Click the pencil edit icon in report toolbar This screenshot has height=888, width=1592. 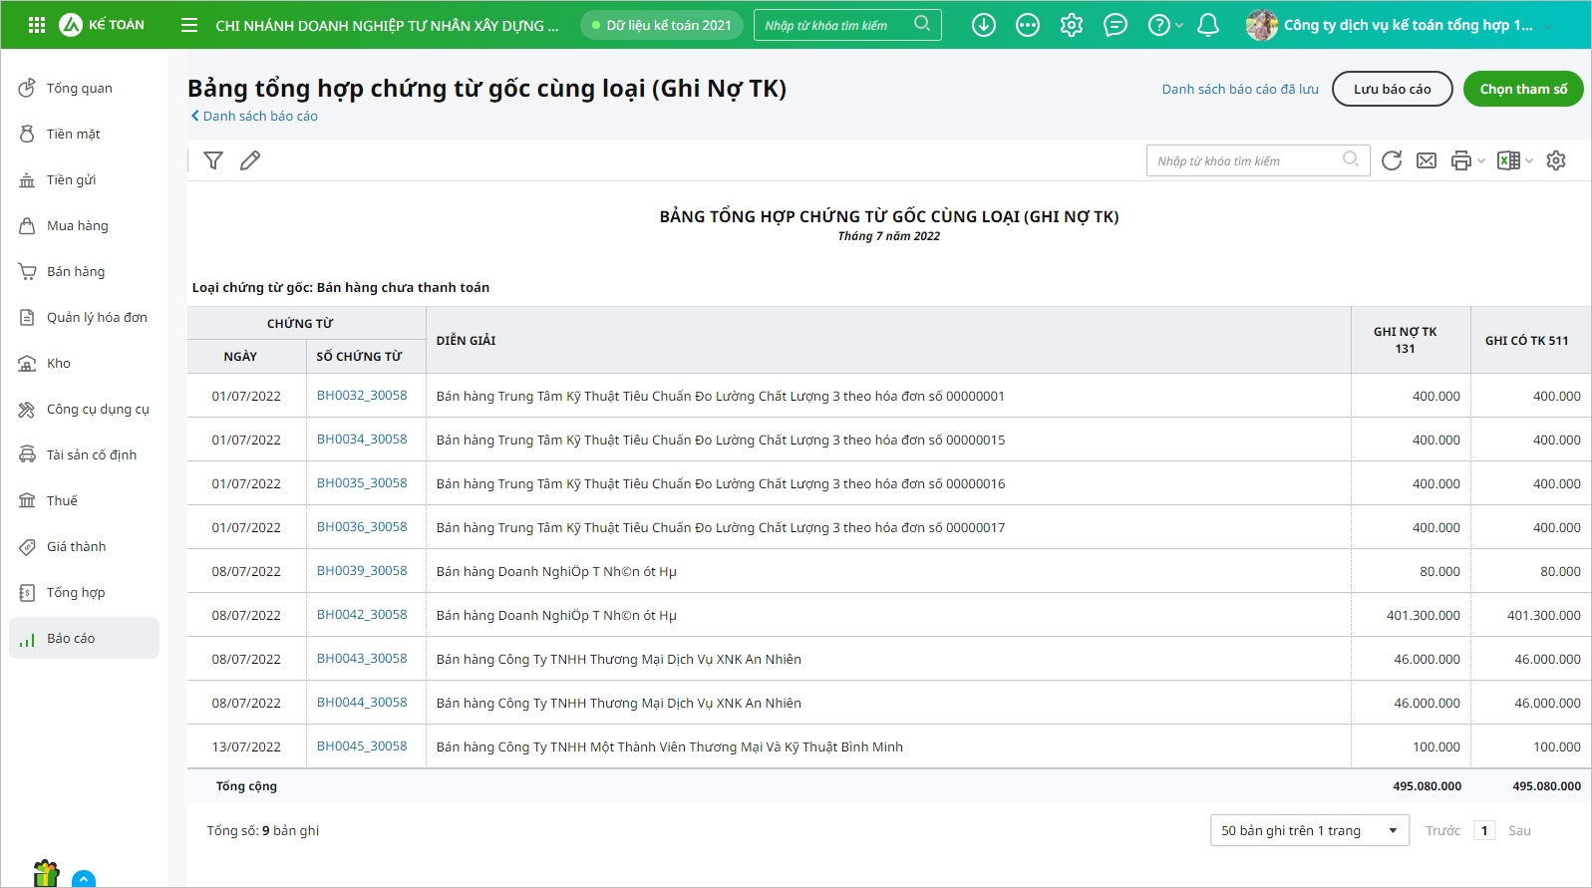pyautogui.click(x=250, y=160)
